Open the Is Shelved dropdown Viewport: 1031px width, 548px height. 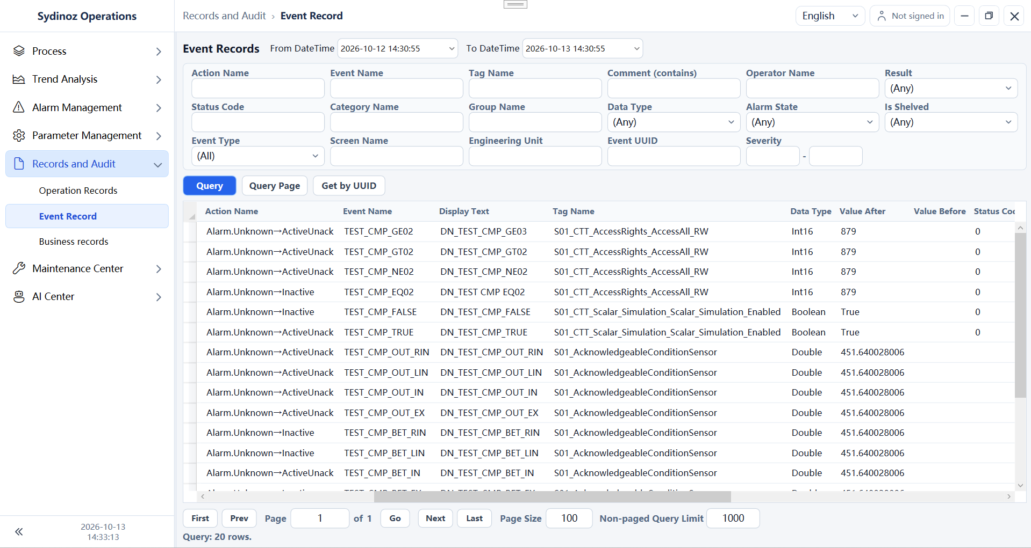click(x=951, y=122)
